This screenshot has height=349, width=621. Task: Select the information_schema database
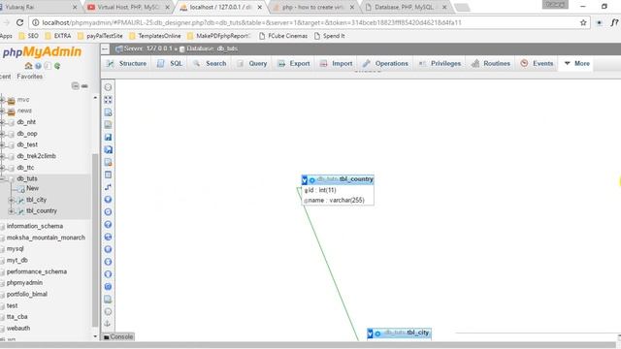tap(35, 226)
